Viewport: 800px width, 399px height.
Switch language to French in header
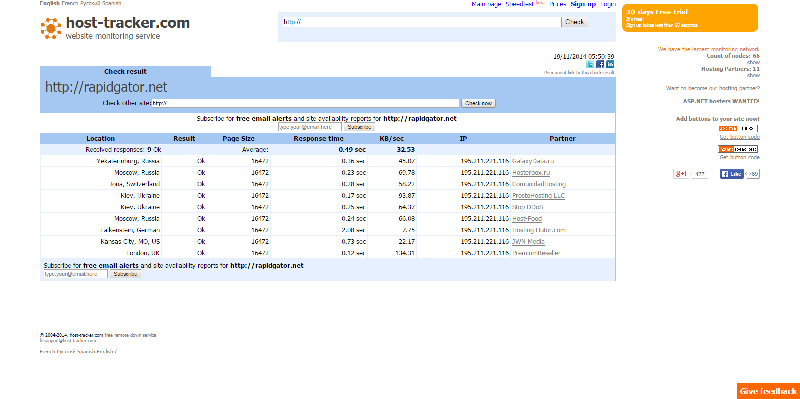click(x=70, y=3)
